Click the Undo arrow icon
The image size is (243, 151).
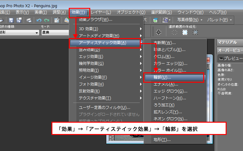[x=39, y=20]
